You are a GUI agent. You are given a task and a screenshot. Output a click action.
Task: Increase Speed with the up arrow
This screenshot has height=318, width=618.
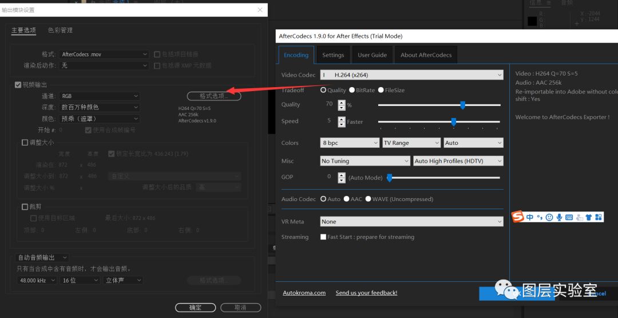pos(341,119)
